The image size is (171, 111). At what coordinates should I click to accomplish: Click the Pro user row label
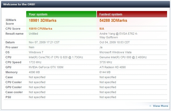tap(12, 47)
